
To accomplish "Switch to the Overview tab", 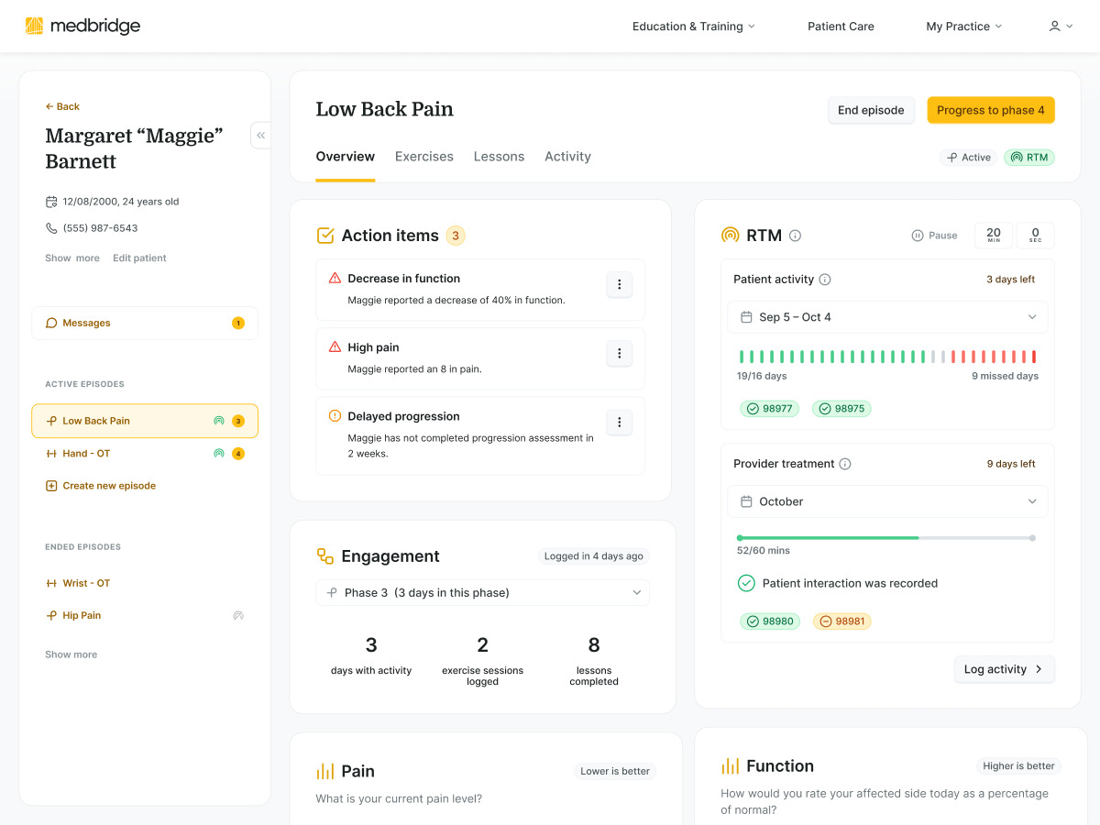I will point(346,157).
